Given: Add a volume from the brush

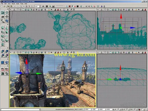Looking at the screenshot, I should tap(7, 62).
